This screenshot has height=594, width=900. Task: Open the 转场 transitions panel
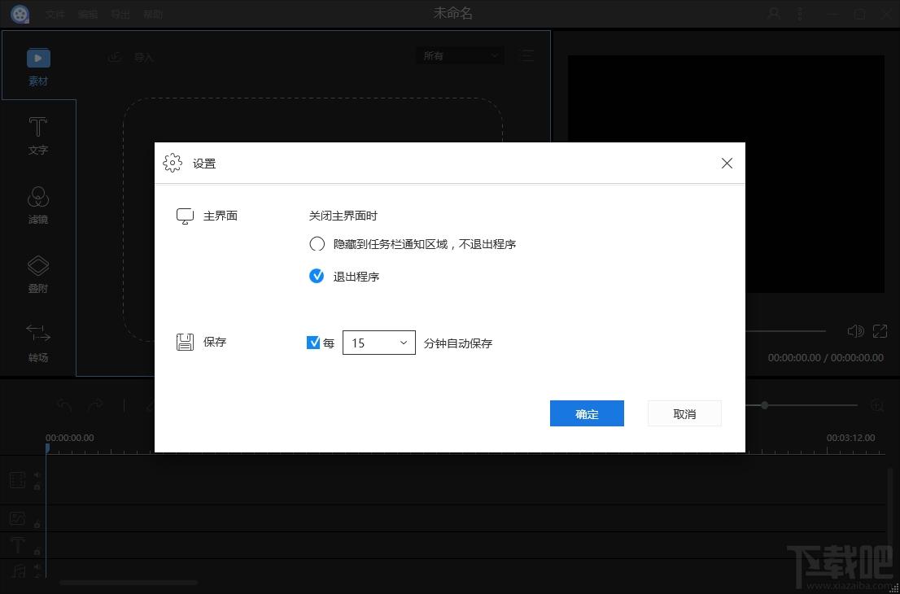click(x=38, y=343)
